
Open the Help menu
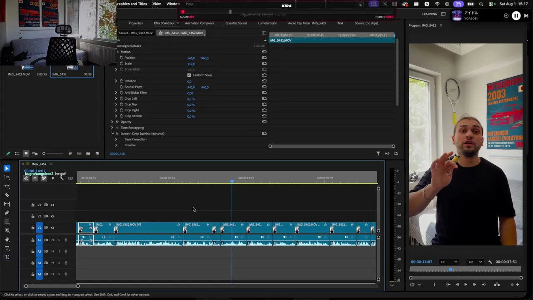click(189, 4)
